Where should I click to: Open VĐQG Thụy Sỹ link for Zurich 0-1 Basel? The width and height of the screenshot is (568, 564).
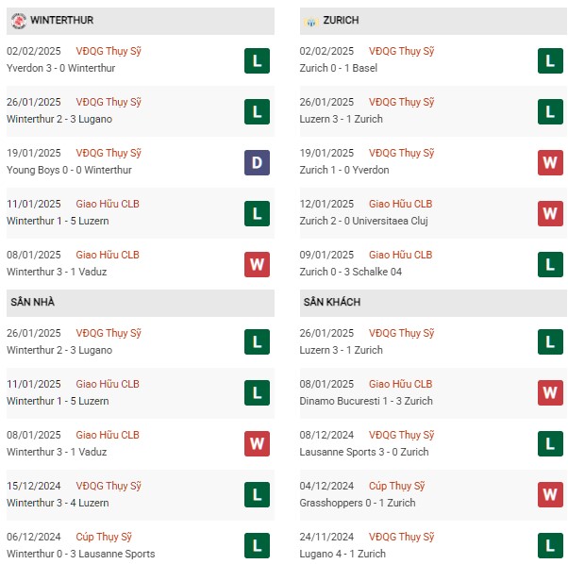click(401, 52)
